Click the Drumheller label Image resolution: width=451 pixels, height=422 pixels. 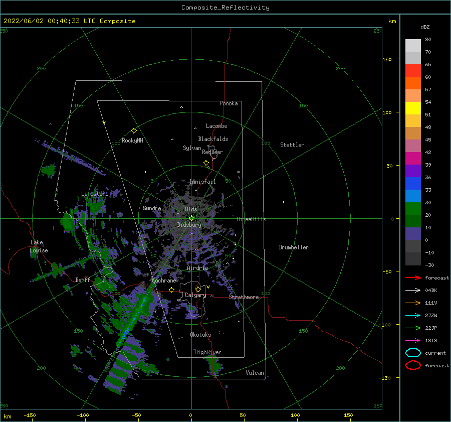[294, 247]
